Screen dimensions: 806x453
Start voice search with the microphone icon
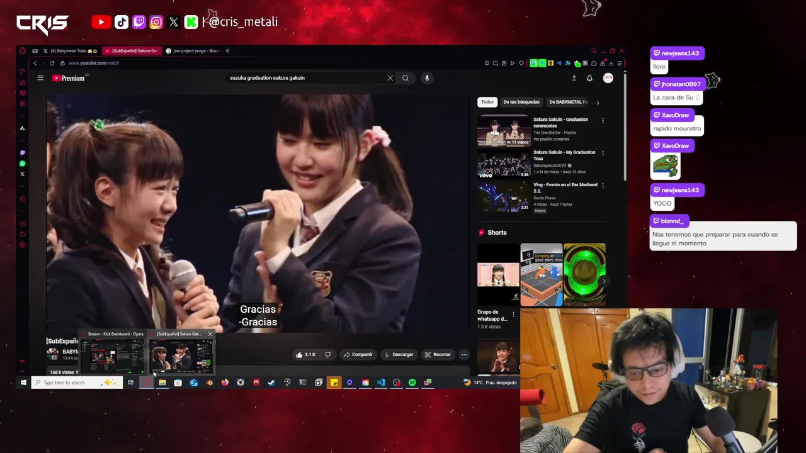click(427, 78)
